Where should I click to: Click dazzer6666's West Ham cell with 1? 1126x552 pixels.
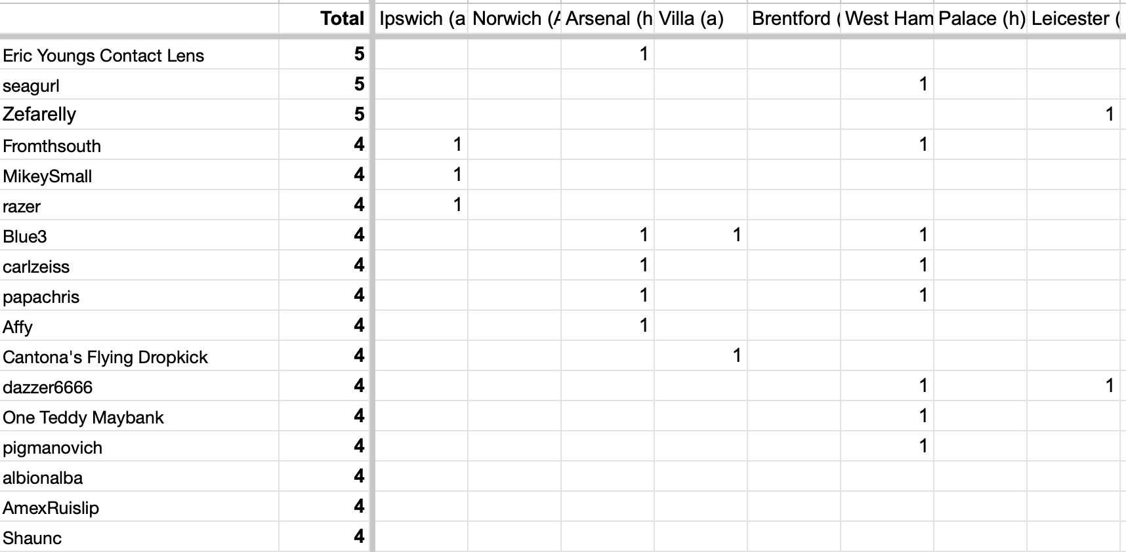click(887, 386)
